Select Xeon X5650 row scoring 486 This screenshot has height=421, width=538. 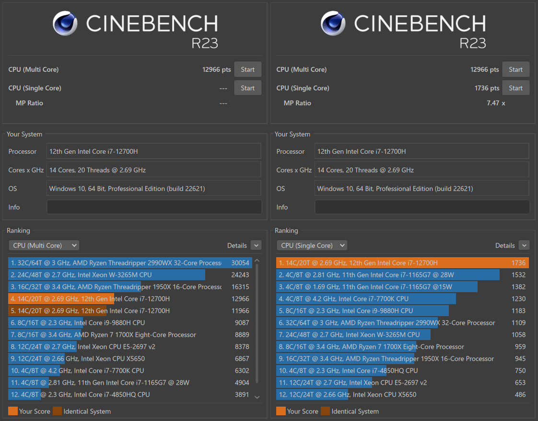pyautogui.click(x=402, y=395)
